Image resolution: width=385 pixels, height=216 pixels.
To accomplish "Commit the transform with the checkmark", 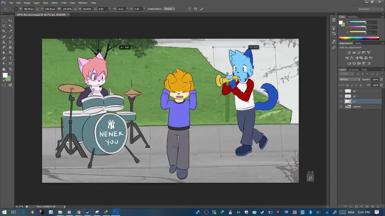I will [x=201, y=9].
